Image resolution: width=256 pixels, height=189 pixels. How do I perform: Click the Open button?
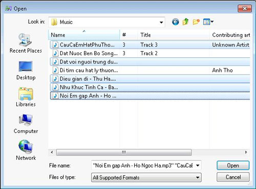click(x=233, y=166)
